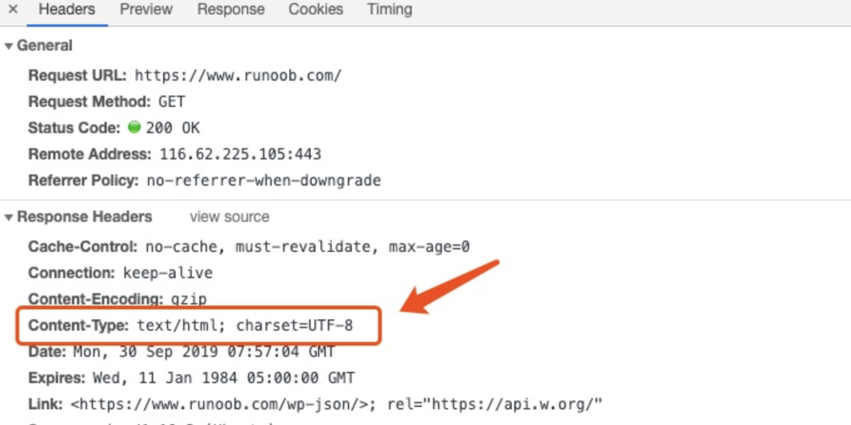This screenshot has height=425, width=851.
Task: Click the Expires header value
Action: (224, 378)
